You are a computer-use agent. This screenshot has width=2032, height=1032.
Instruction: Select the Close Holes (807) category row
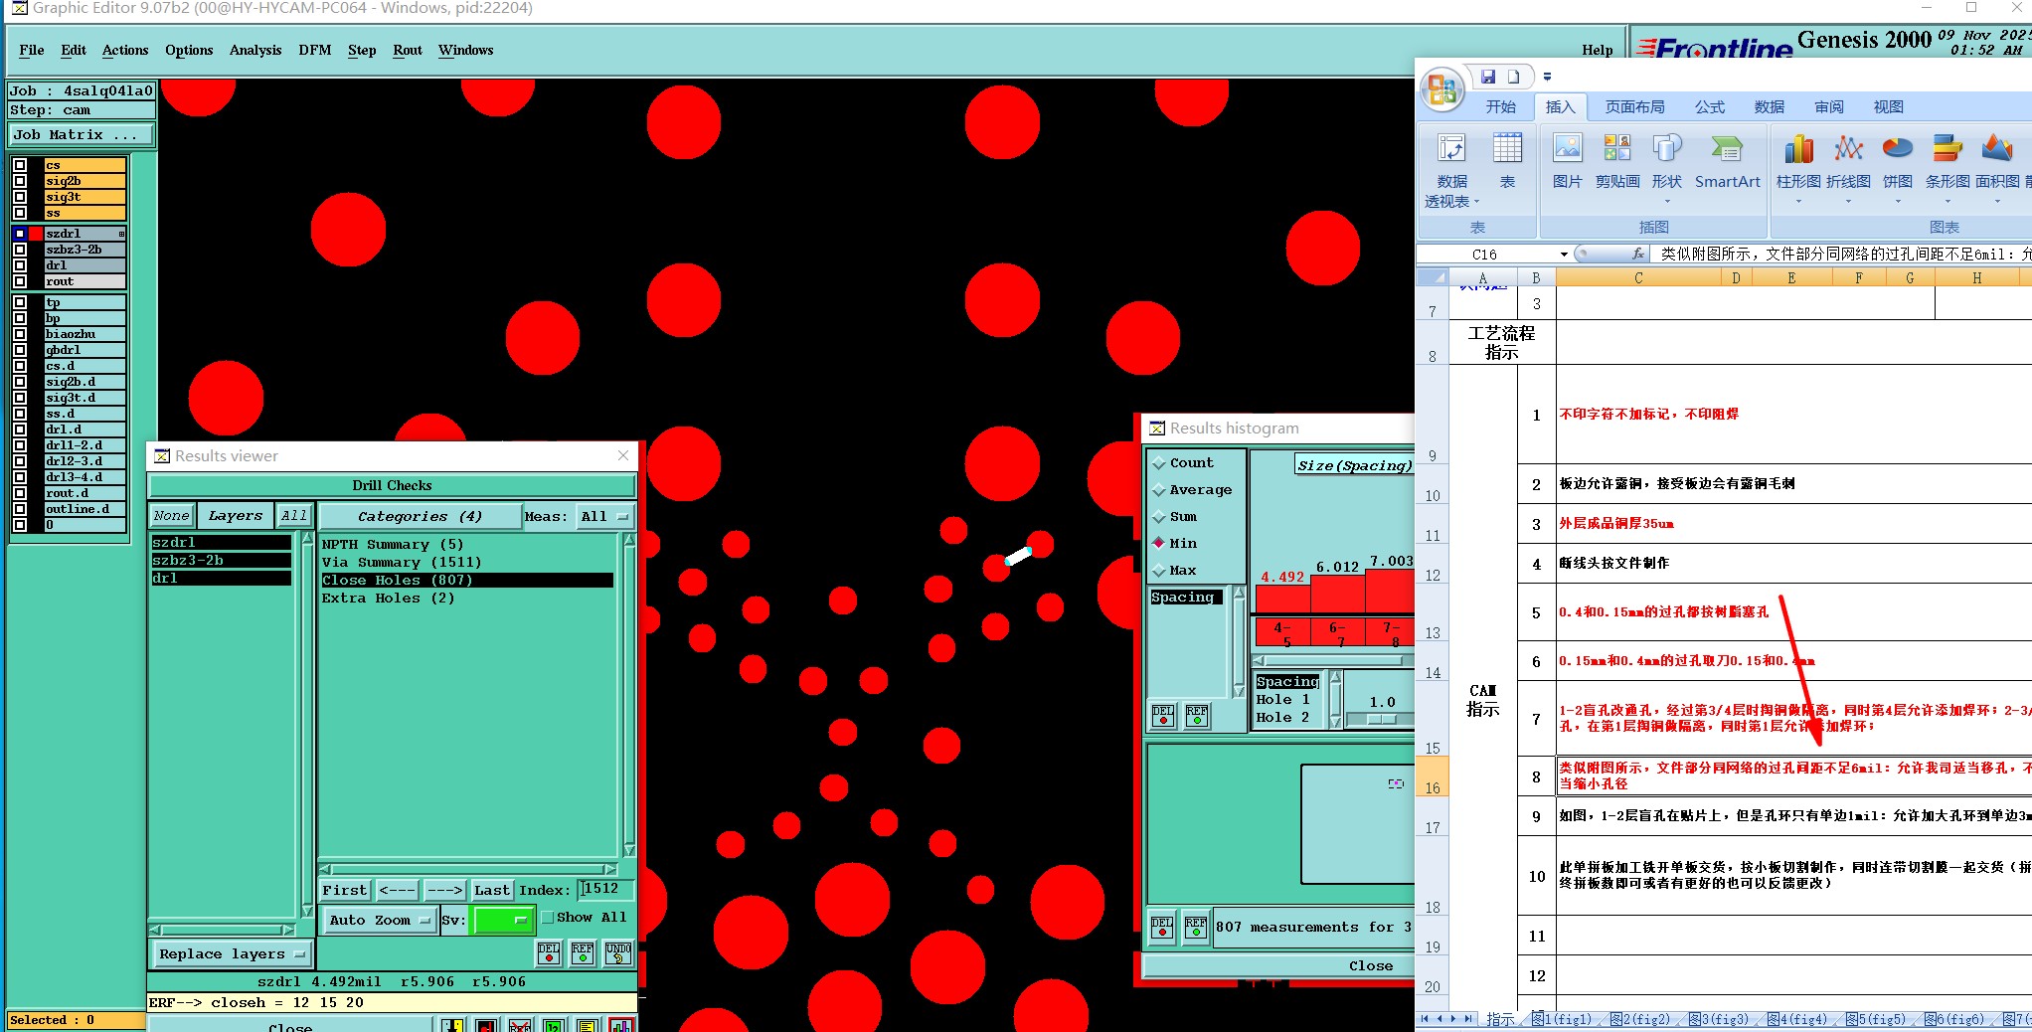coord(467,581)
